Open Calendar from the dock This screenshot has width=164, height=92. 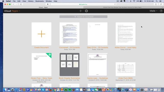[x=47, y=90]
